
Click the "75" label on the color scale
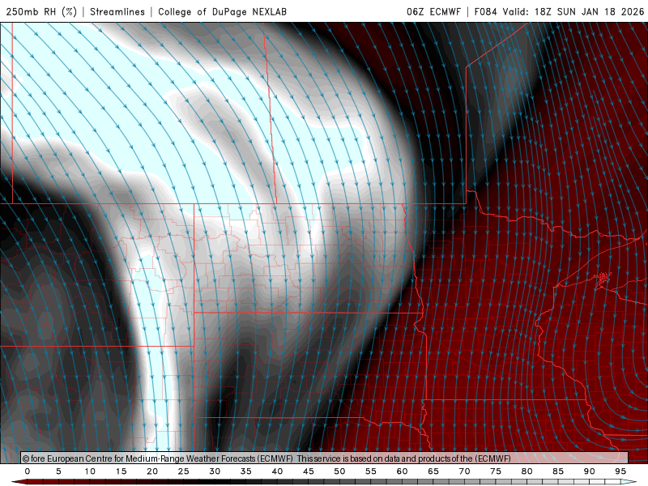(x=496, y=471)
